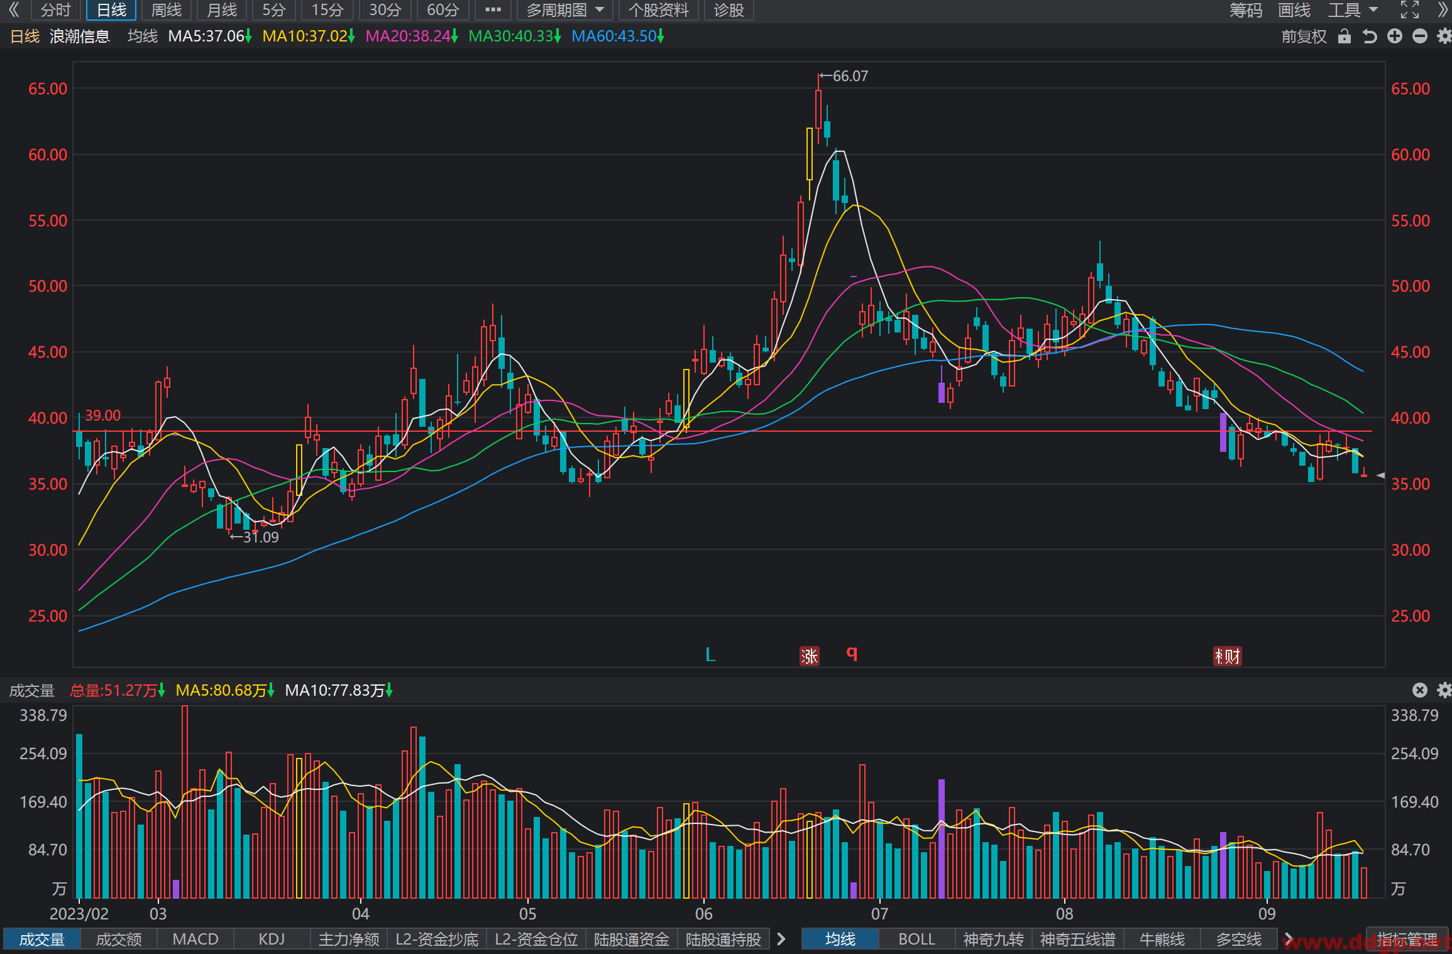The height and width of the screenshot is (954, 1452).
Task: Click MA10:37.02 legend label
Action: tap(309, 36)
